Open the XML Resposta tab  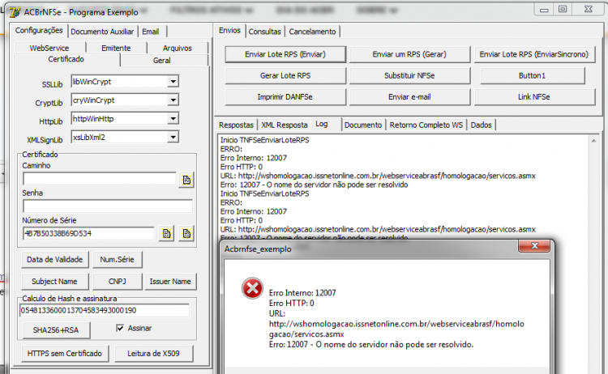285,125
